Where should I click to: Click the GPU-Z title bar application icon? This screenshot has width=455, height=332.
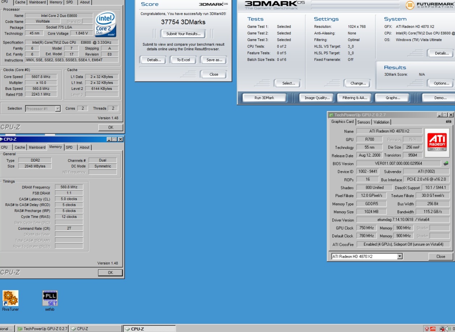click(331, 115)
